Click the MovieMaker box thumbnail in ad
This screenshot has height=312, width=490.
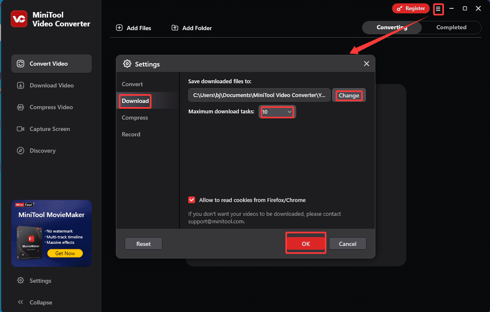[29, 243]
